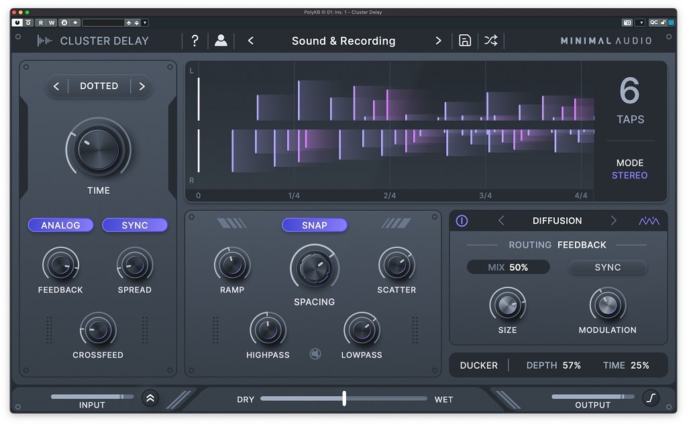The image size is (687, 425).
Task: Click the host camera snapshot icon
Action: [x=627, y=22]
